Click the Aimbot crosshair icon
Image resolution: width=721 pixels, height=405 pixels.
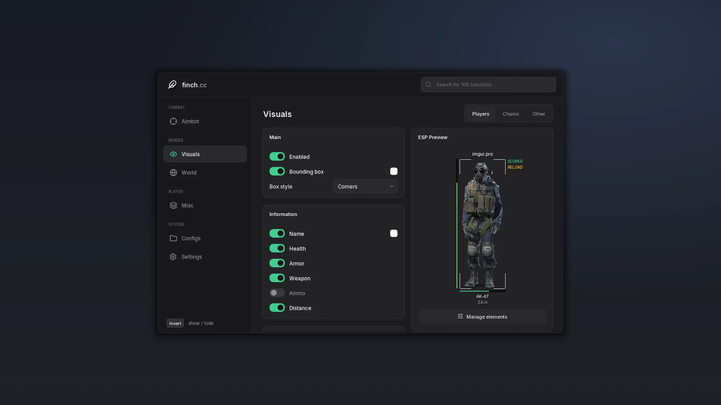coord(173,121)
